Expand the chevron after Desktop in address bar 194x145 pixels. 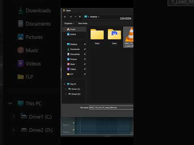click(99, 17)
